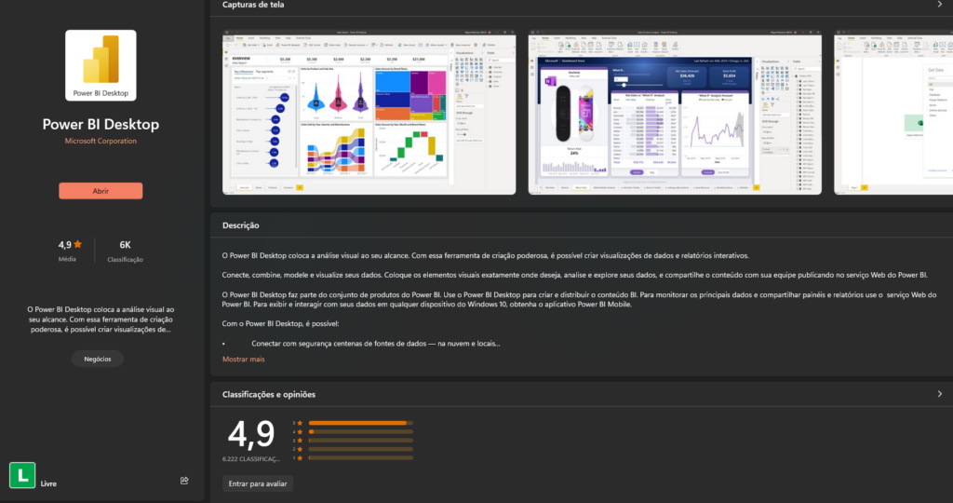Open the partially visible third screenshot
Image resolution: width=953 pixels, height=503 pixels.
pyautogui.click(x=893, y=112)
